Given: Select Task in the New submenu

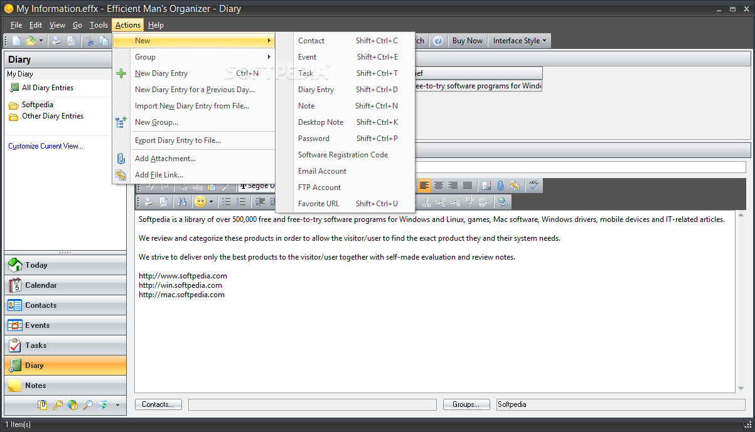Looking at the screenshot, I should (345, 73).
